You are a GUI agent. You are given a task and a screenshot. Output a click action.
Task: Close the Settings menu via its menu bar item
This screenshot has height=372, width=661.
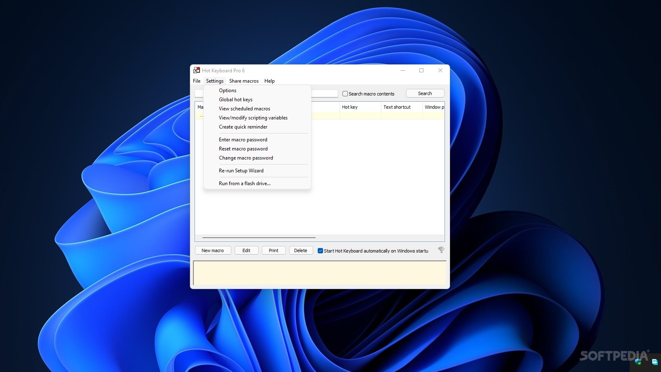click(x=215, y=81)
